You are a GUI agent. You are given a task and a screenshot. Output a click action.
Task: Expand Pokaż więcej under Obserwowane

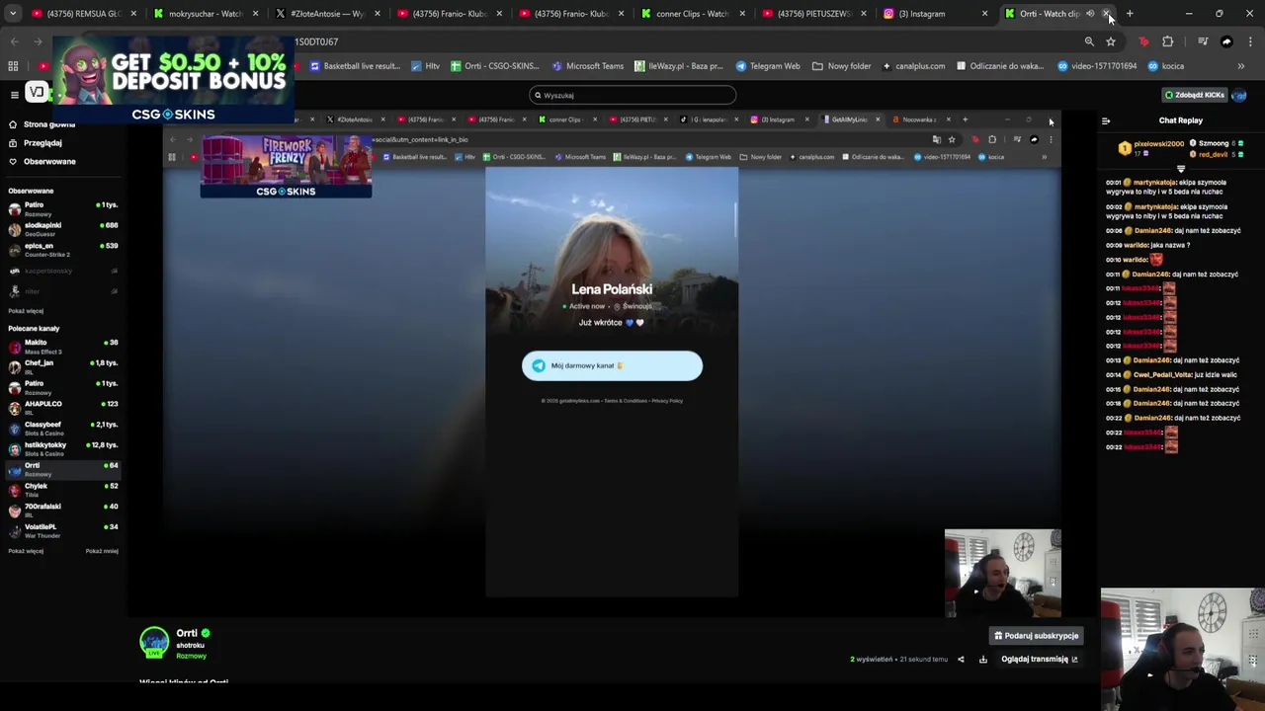[26, 311]
